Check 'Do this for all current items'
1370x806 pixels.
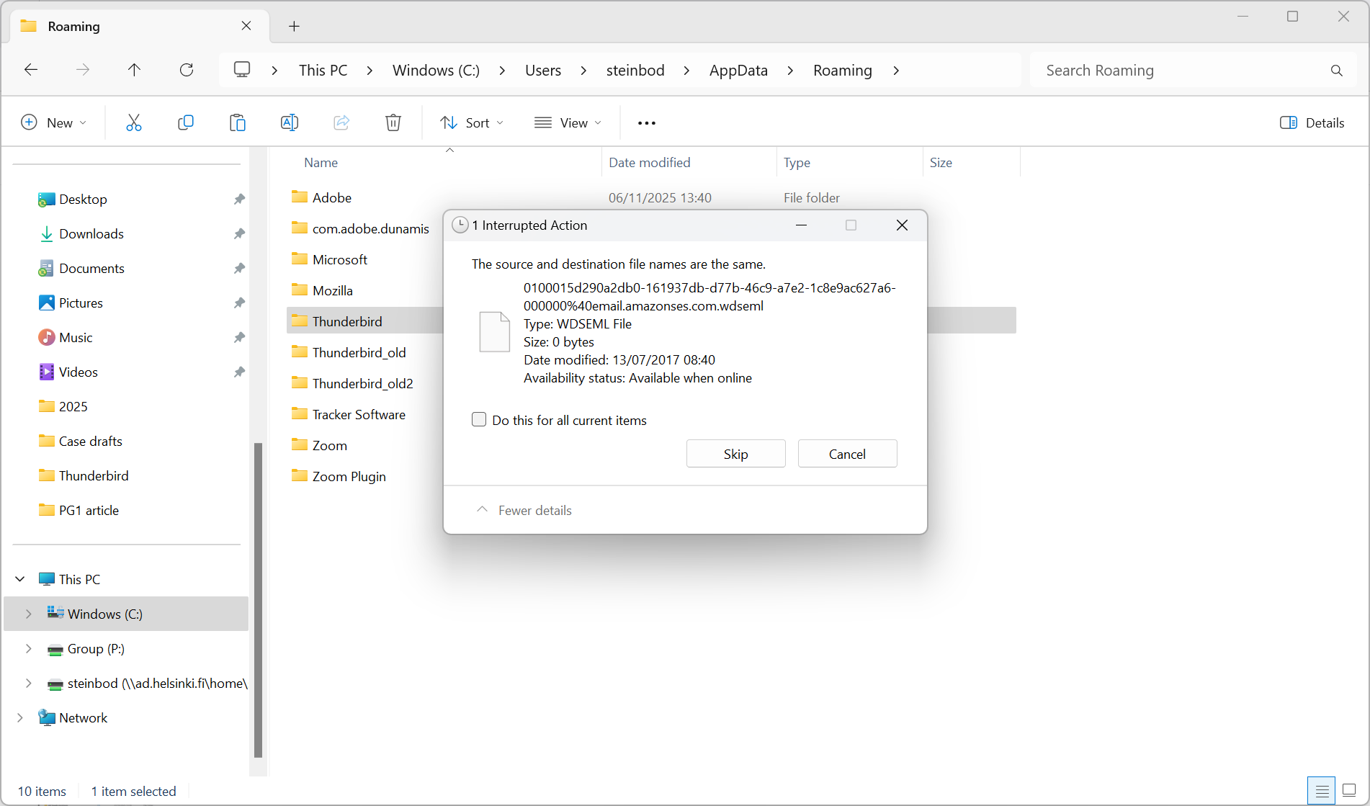click(479, 420)
